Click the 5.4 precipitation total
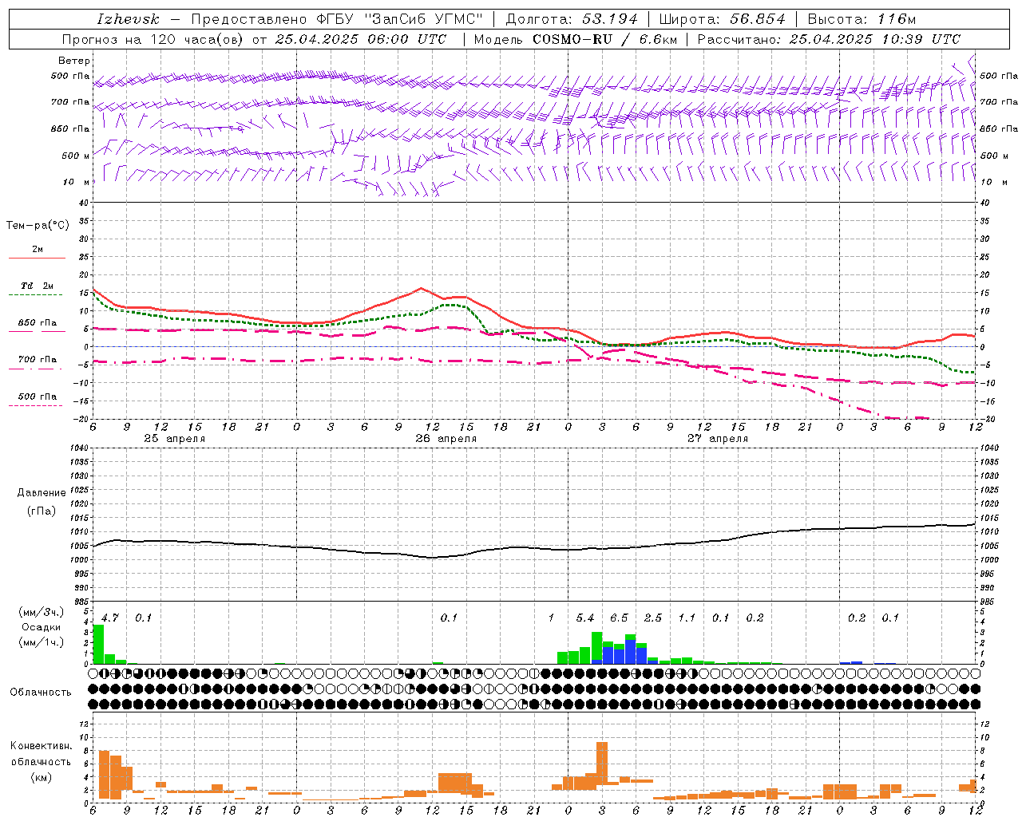Screen dimensions: 1022x817 click(x=585, y=618)
